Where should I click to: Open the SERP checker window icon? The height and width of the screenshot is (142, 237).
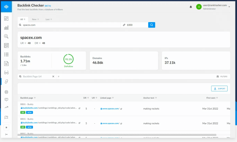(6, 45)
